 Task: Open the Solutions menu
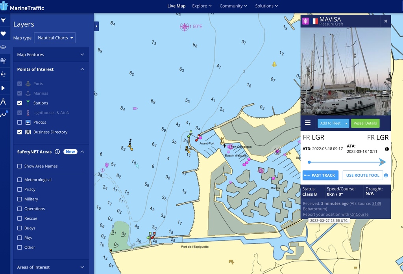[266, 6]
